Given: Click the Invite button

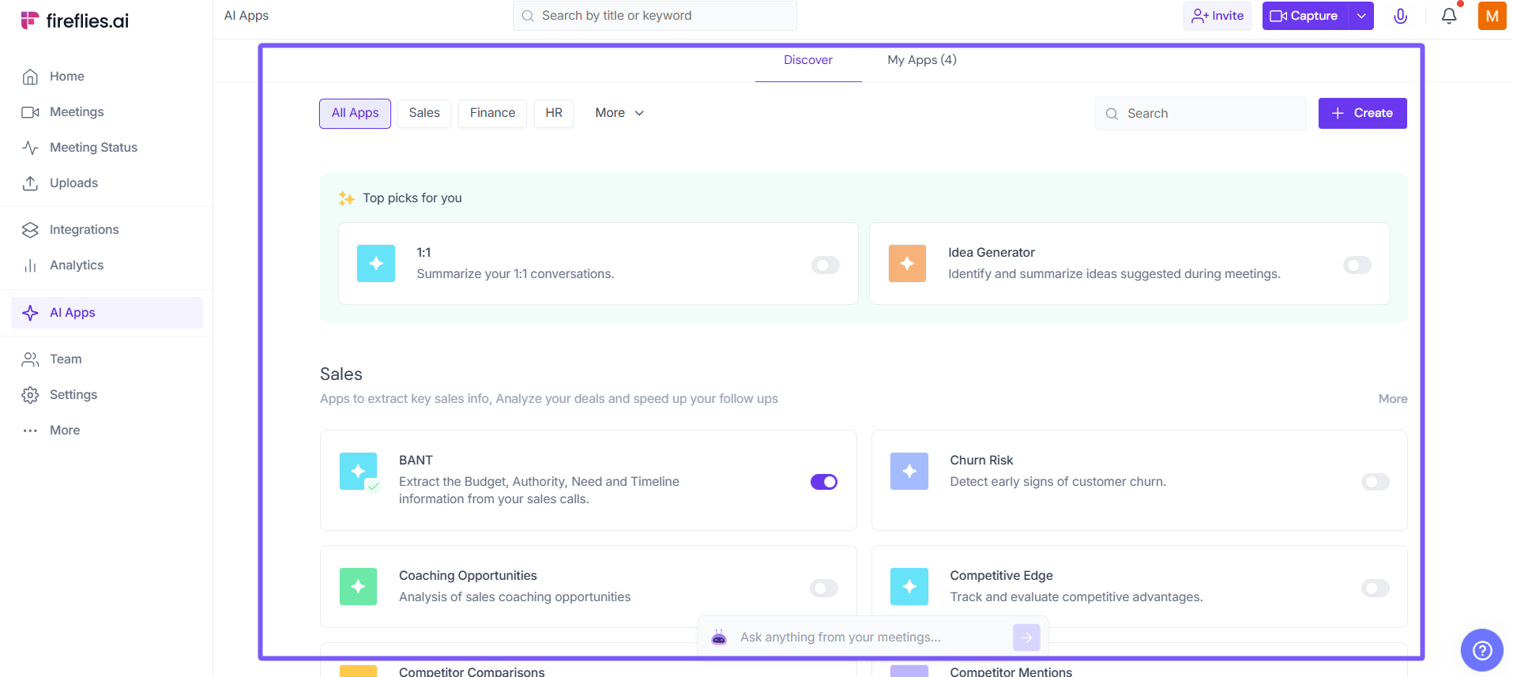Looking at the screenshot, I should coord(1218,16).
